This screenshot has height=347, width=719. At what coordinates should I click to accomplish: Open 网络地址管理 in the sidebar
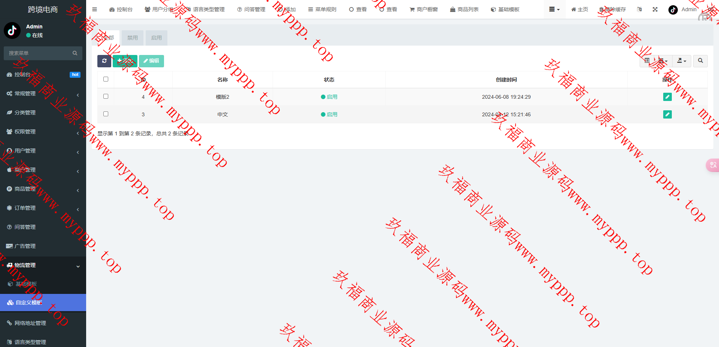[x=30, y=323]
